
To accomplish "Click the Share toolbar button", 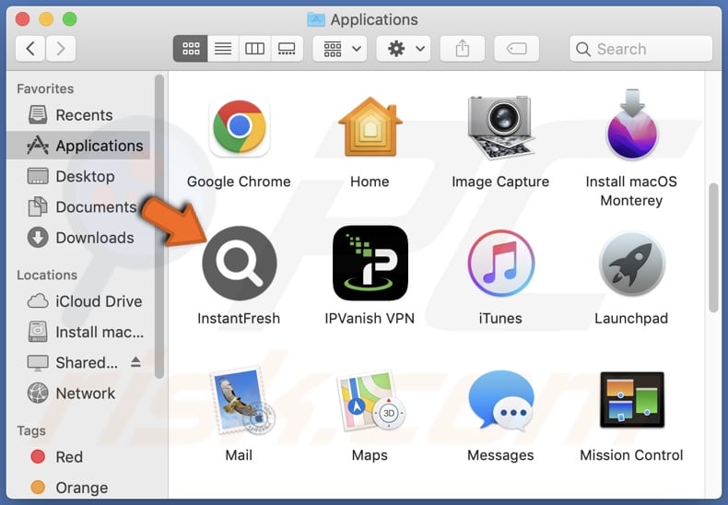I will pyautogui.click(x=462, y=48).
